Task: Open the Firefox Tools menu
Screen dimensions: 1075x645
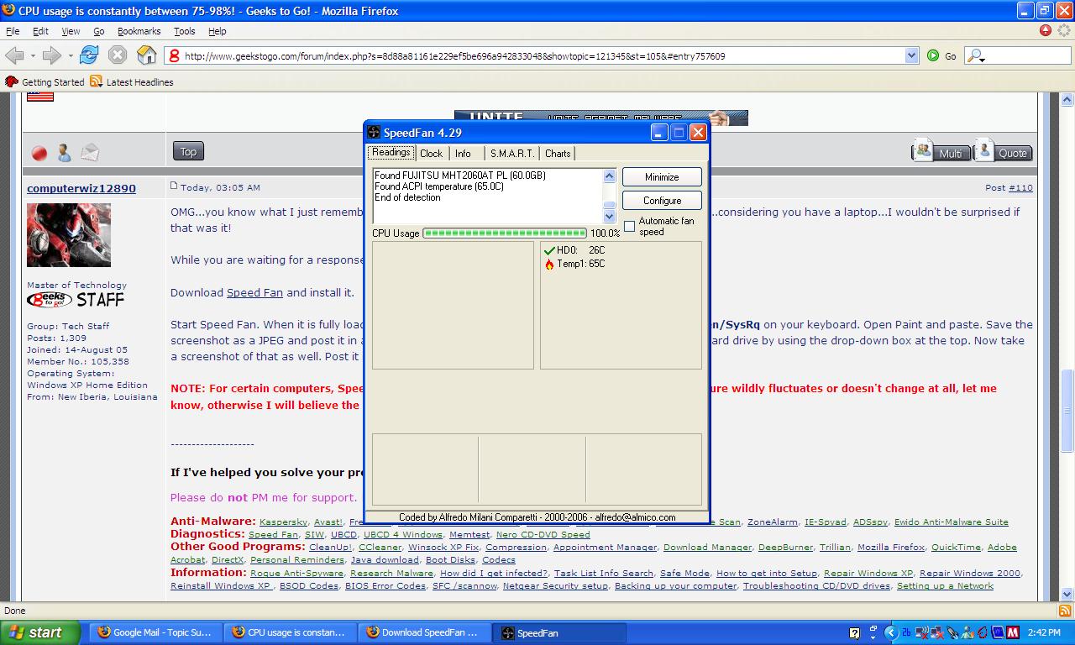Action: [x=184, y=31]
